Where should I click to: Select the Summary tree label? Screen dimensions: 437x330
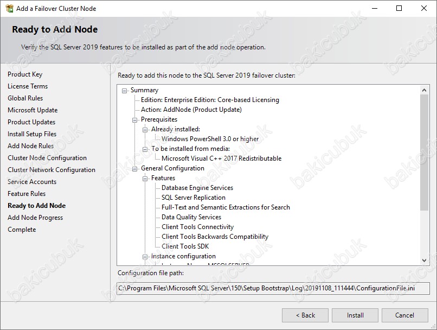144,90
